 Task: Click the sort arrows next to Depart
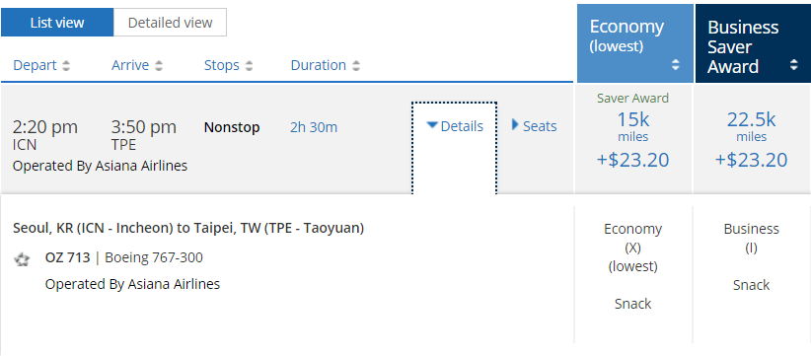tap(66, 66)
